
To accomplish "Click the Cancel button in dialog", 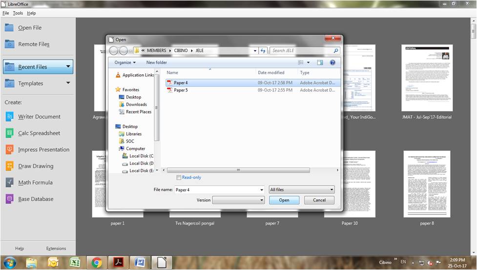I will tap(319, 200).
